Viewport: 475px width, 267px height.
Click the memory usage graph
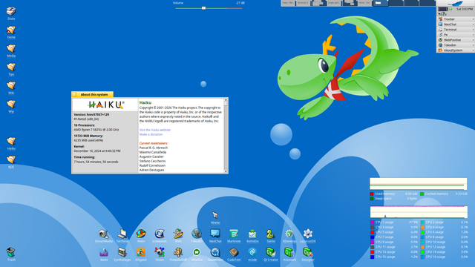419,184
